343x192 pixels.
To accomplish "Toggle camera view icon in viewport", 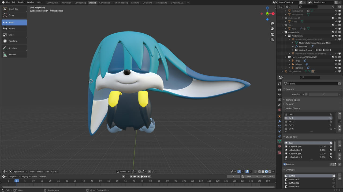I will tap(272, 34).
